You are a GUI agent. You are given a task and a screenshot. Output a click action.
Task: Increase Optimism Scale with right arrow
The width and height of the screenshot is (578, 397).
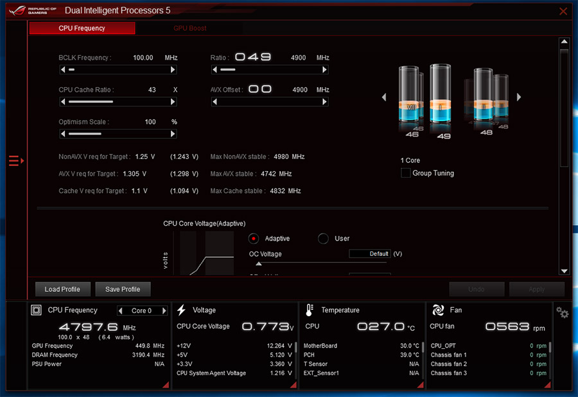coord(173,133)
